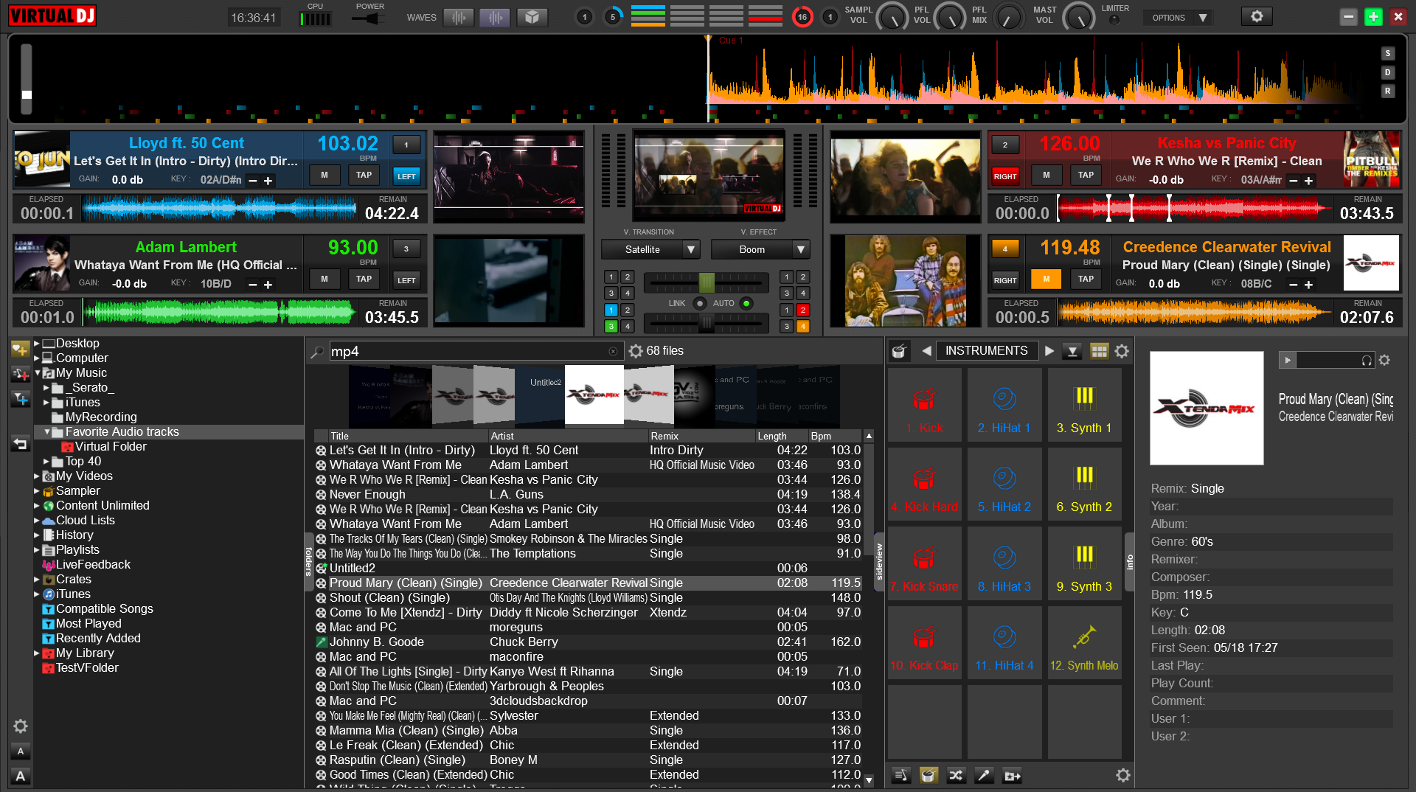Switch sampler to grid view icon

click(1099, 351)
